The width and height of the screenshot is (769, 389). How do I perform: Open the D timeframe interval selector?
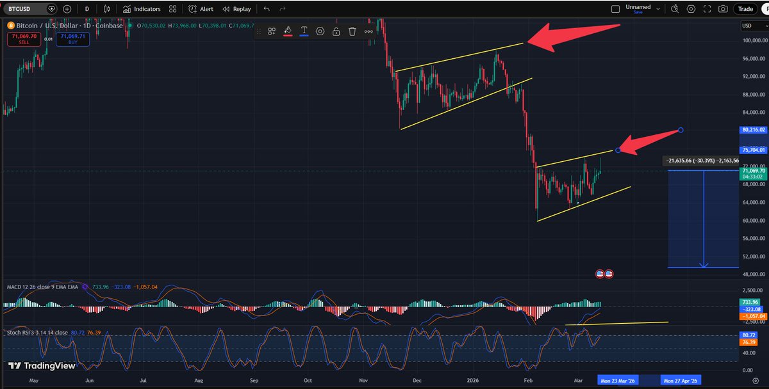pyautogui.click(x=88, y=9)
